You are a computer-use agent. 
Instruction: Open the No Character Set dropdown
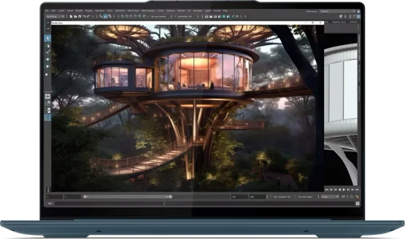pyautogui.click(x=283, y=197)
